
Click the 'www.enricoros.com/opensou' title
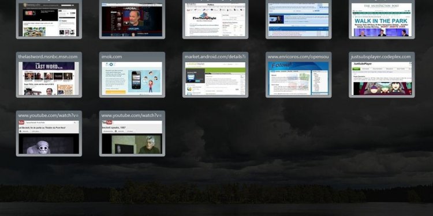[298, 57]
